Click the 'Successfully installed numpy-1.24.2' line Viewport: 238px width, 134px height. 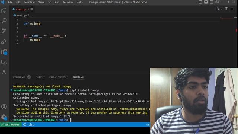(x=41, y=117)
